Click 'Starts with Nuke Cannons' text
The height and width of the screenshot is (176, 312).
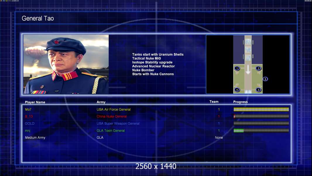pyautogui.click(x=153, y=74)
